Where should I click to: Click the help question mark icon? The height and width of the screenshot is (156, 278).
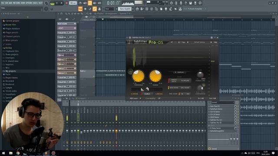[x=185, y=3]
